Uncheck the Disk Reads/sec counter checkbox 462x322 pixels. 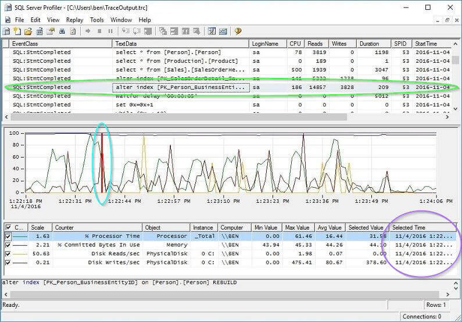tap(8, 253)
